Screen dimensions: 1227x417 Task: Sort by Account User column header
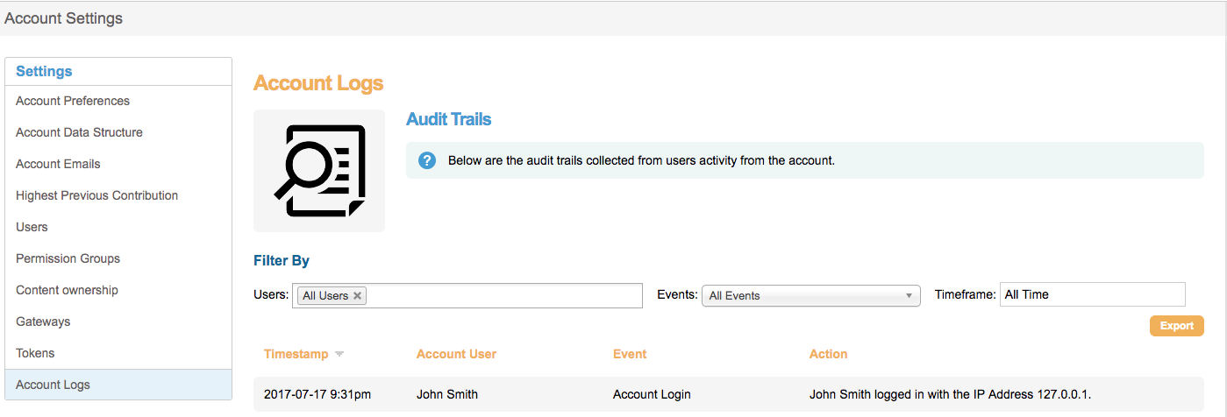pyautogui.click(x=456, y=354)
